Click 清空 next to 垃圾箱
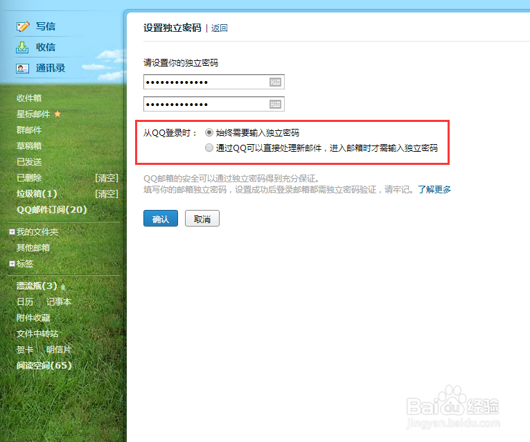This screenshot has width=530, height=442. tap(107, 193)
